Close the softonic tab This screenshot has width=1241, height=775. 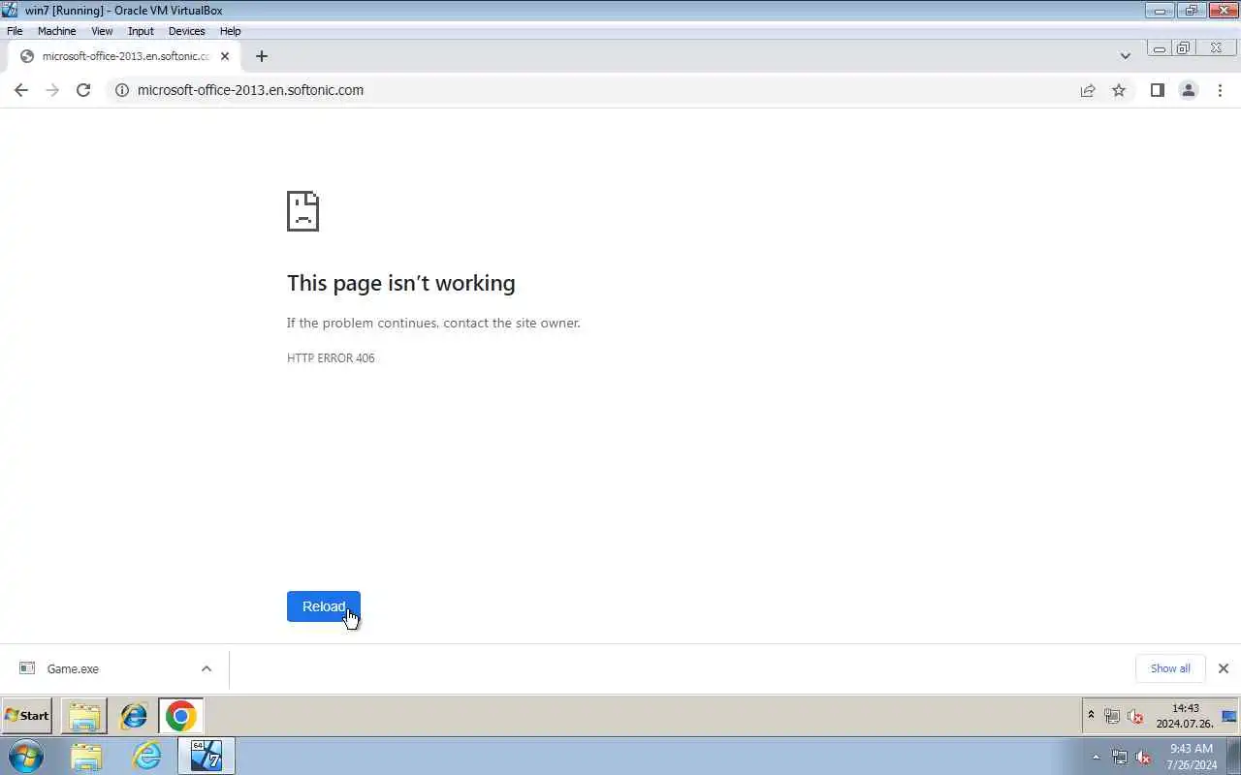(x=225, y=56)
